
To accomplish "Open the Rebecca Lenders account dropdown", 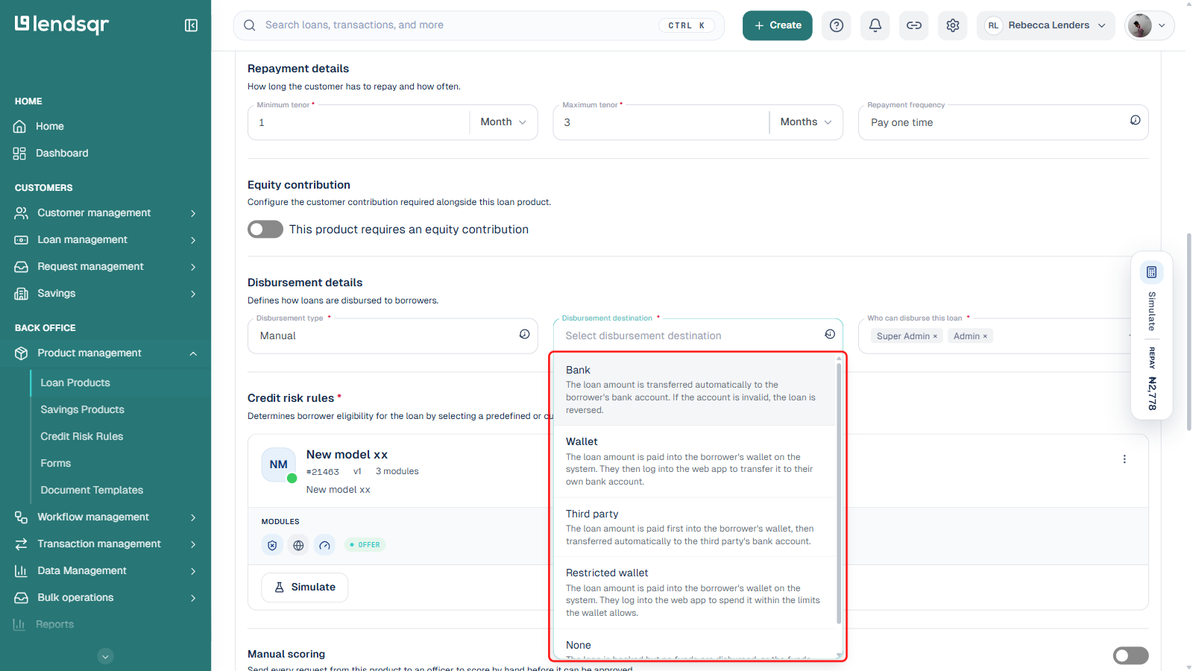I will tap(1045, 25).
